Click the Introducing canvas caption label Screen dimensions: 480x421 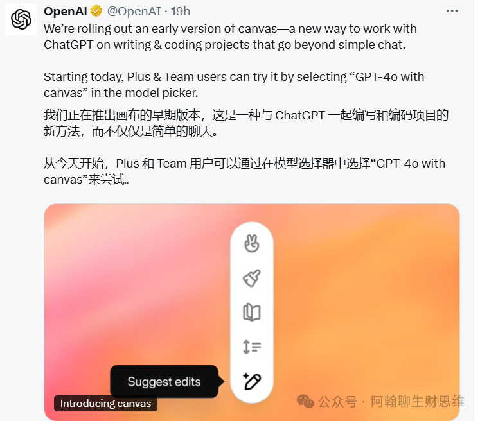click(x=105, y=403)
